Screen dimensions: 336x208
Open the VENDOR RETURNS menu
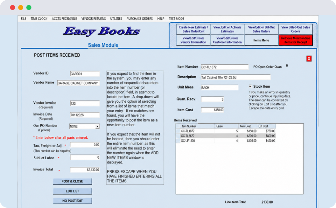point(94,19)
